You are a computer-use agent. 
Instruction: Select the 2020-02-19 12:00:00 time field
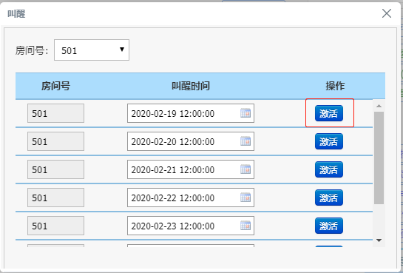click(x=191, y=113)
